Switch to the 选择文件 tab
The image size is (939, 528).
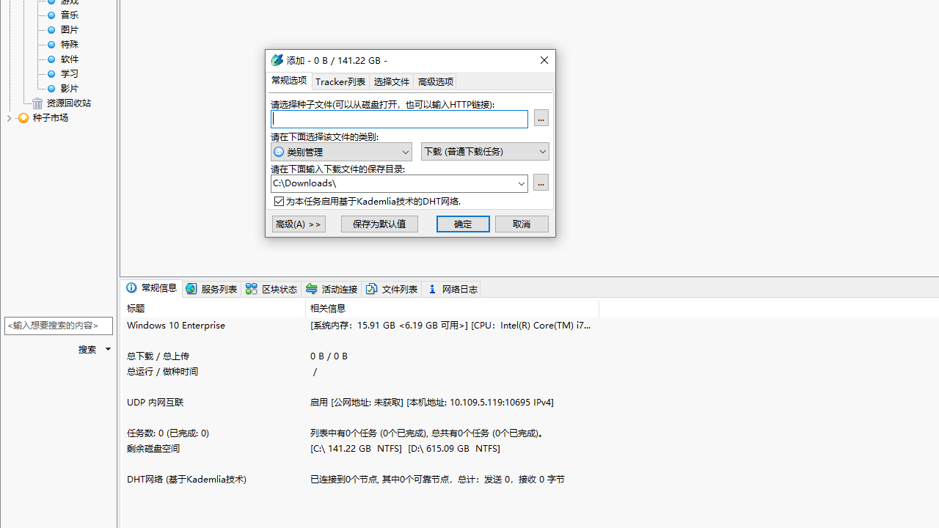pyautogui.click(x=391, y=81)
